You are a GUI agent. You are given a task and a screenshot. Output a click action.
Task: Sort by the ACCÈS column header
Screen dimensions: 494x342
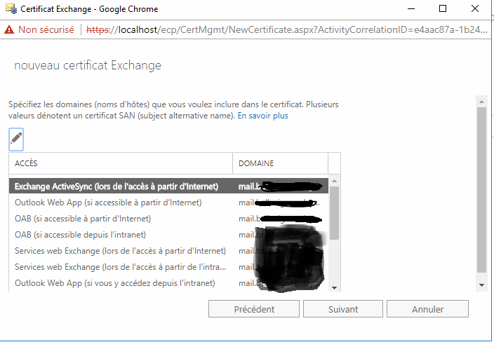[121, 163]
